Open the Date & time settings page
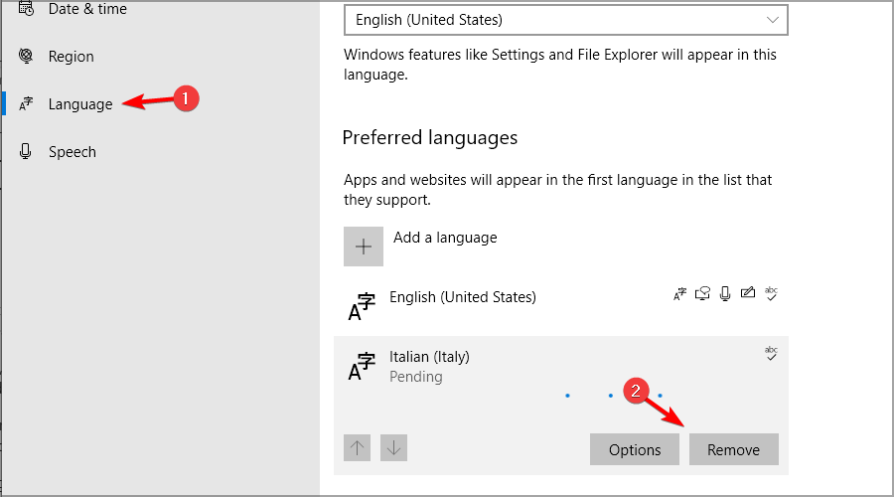Viewport: 894px width, 497px height. [x=87, y=9]
